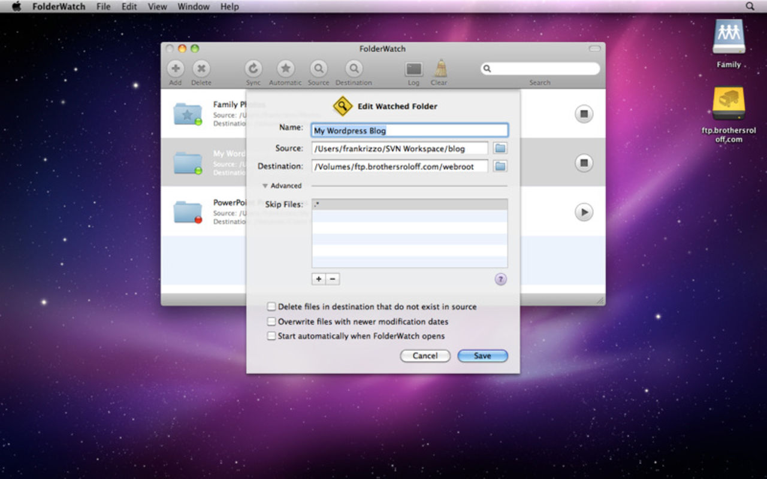The height and width of the screenshot is (479, 767).
Task: Open the File menu
Action: pyautogui.click(x=104, y=7)
